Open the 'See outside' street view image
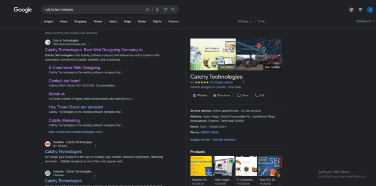 pyautogui.click(x=259, y=62)
